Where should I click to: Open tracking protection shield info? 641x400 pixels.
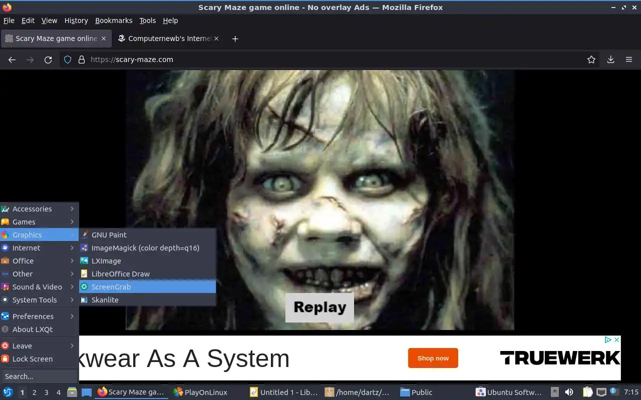pos(68,59)
